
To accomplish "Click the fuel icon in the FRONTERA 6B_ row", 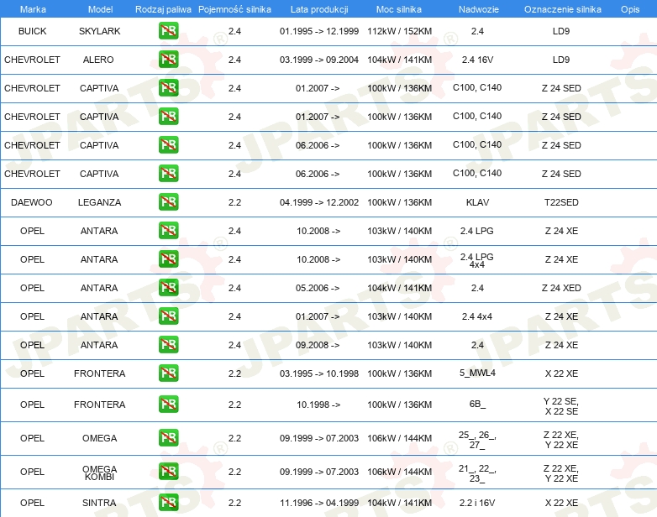I will coord(168,405).
